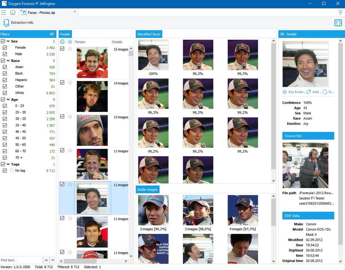
Task: Click the Add... tag link in Details
Action: coord(317,92)
